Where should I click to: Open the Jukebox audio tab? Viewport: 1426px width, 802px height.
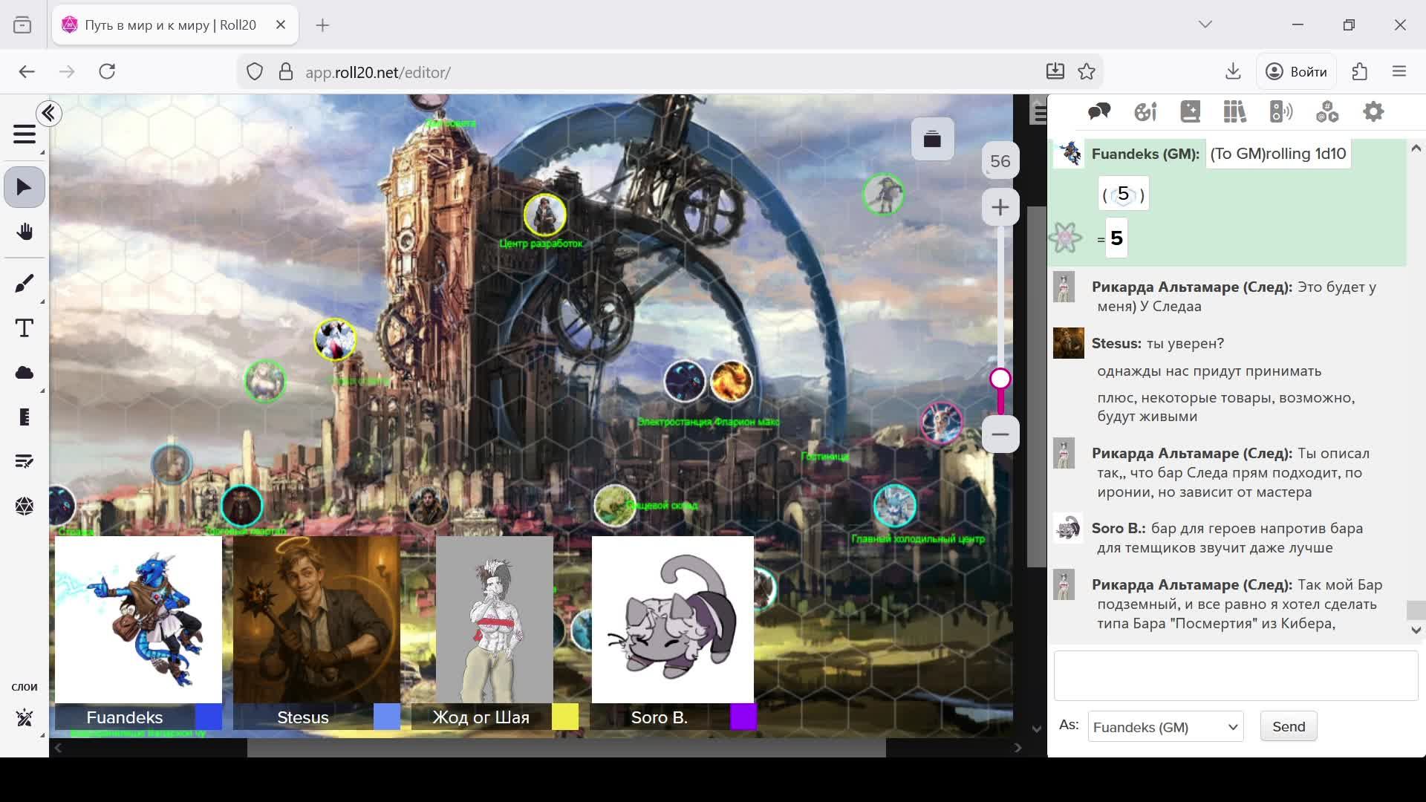(1280, 112)
